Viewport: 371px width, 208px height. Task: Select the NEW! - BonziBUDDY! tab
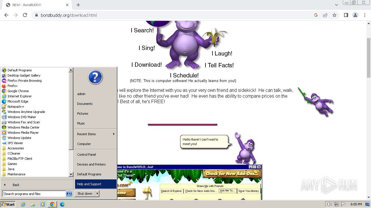(37, 5)
